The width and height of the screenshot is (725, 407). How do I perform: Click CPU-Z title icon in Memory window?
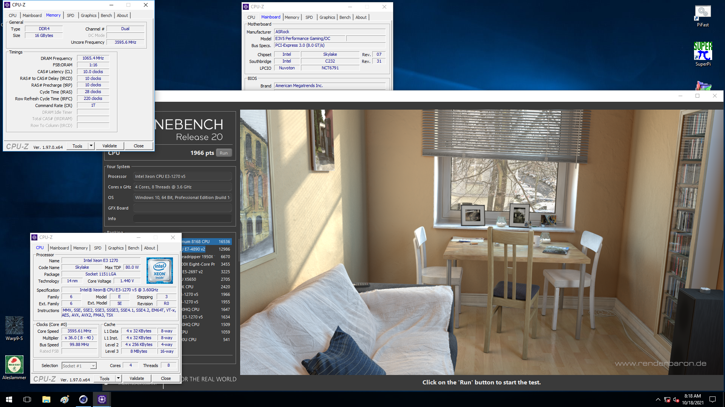(7, 5)
